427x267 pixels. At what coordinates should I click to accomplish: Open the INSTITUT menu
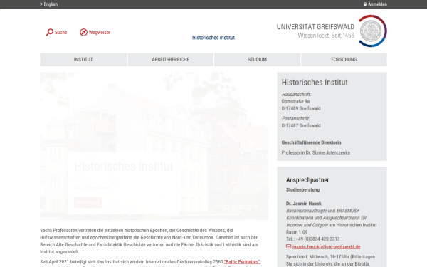tap(83, 59)
